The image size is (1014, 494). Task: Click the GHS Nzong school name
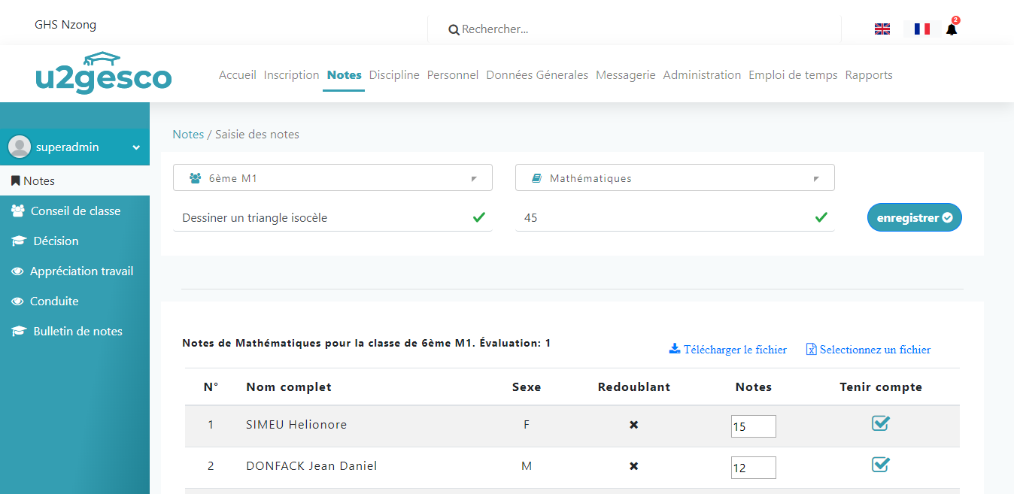tap(65, 25)
